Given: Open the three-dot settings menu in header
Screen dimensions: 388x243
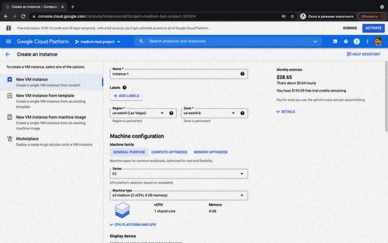Looking at the screenshot, I should tap(367, 42).
